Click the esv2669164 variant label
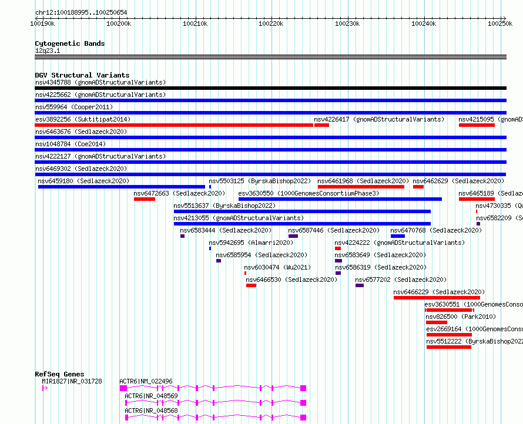Image resolution: width=523 pixels, height=424 pixels. coord(474,329)
